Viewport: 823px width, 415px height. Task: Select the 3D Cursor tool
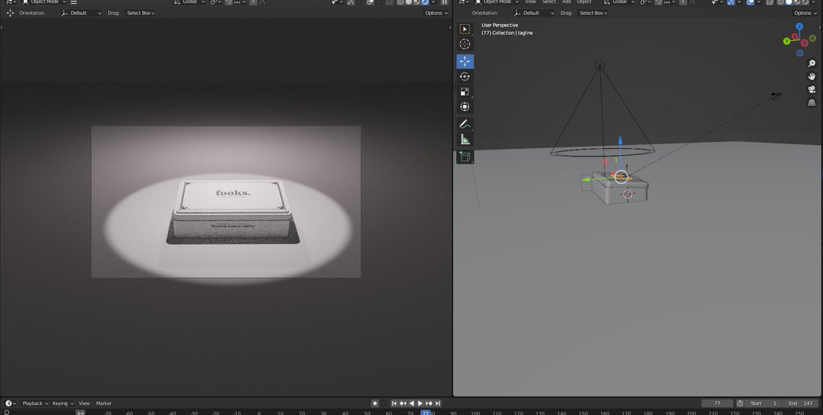click(465, 44)
